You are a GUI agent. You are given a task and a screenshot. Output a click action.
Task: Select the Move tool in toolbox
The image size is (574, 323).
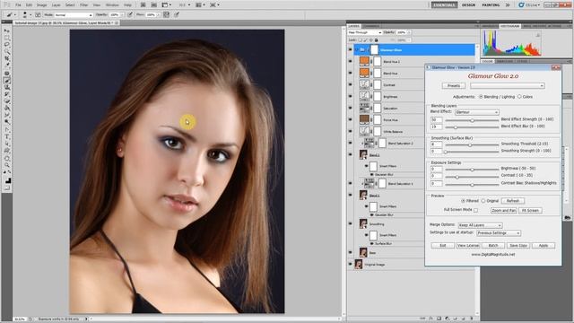pos(7,31)
